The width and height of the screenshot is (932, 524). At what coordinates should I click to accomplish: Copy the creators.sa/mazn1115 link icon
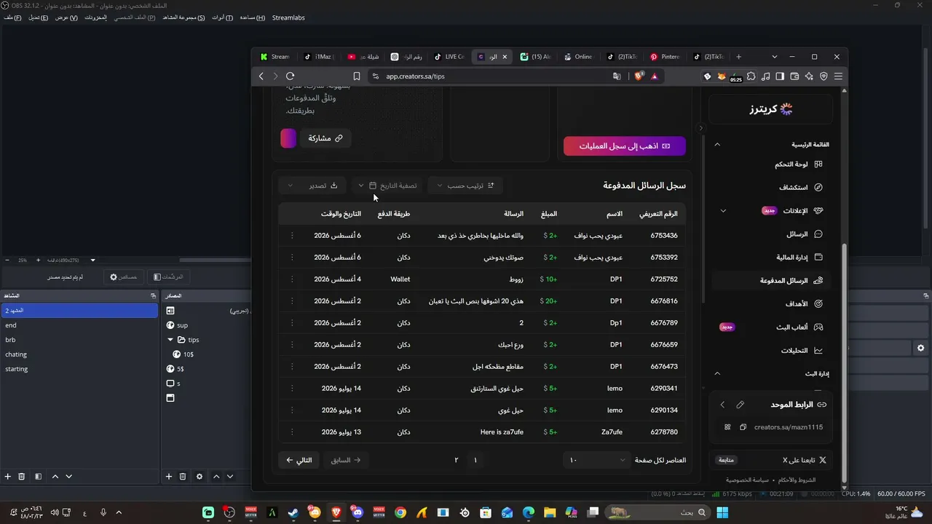(743, 427)
